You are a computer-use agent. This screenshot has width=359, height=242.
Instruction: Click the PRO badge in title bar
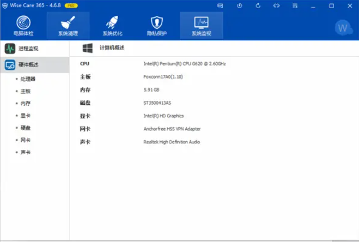[71, 6]
